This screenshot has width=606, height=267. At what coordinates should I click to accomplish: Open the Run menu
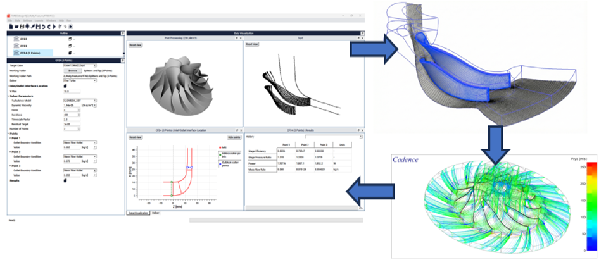[x=69, y=20]
